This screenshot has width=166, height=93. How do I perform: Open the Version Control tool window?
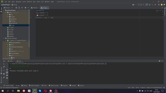click(9, 86)
